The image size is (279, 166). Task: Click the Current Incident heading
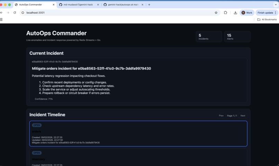coord(46,53)
